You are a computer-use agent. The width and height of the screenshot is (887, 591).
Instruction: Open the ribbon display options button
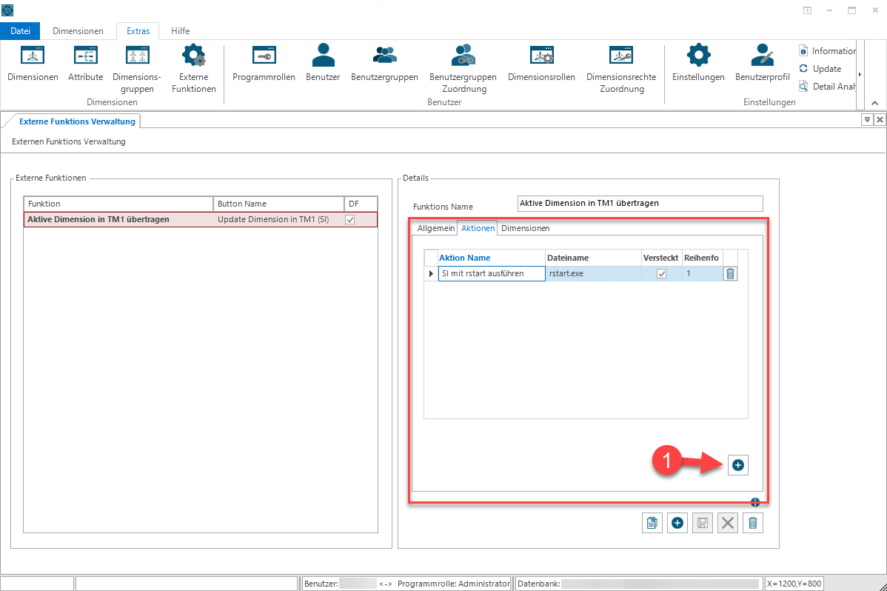[807, 10]
